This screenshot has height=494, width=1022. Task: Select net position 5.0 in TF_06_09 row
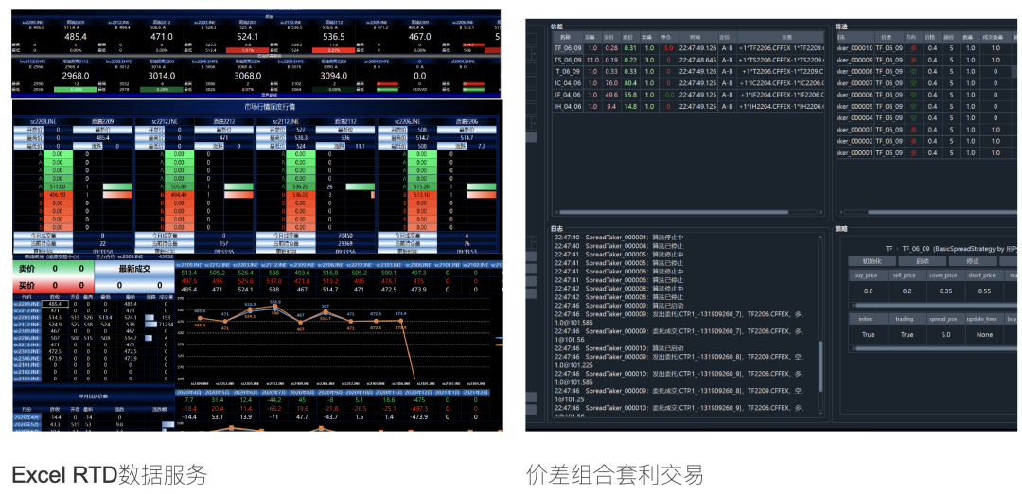pos(668,48)
